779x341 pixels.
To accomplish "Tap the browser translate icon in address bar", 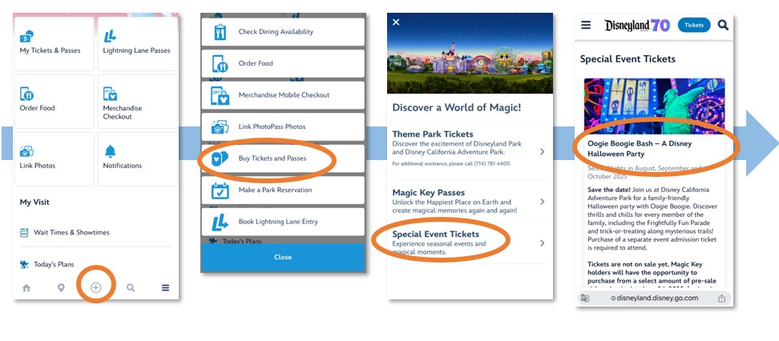I will pyautogui.click(x=585, y=299).
